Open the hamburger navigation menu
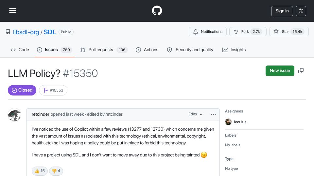 [13, 10]
